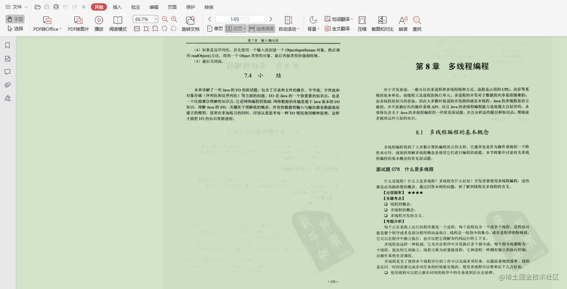Open the comments panel icon
The height and width of the screenshot is (289, 567).
click(7, 72)
